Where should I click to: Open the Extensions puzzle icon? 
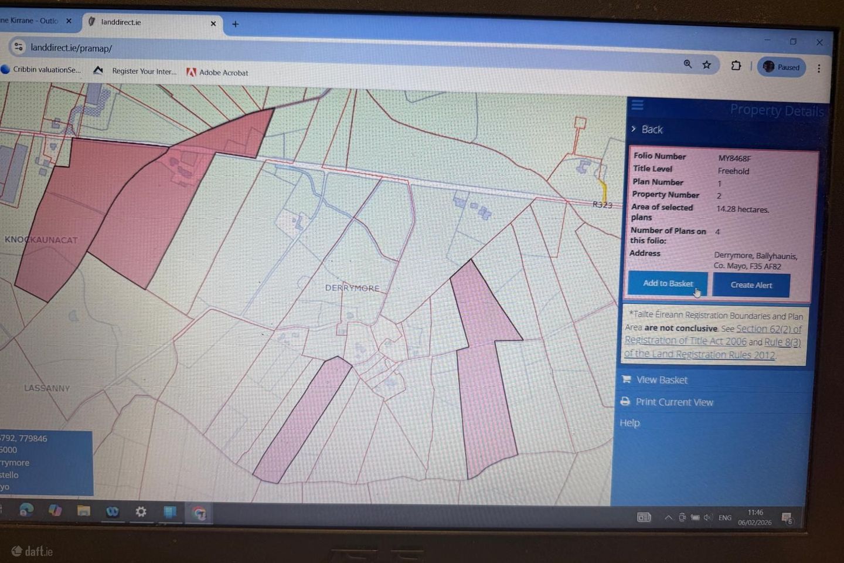736,66
